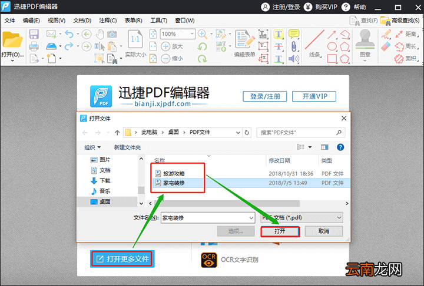Image resolution: width=424 pixels, height=286 pixels.
Task: Select the Distance 距离 measuring tool
Action: pyautogui.click(x=408, y=34)
